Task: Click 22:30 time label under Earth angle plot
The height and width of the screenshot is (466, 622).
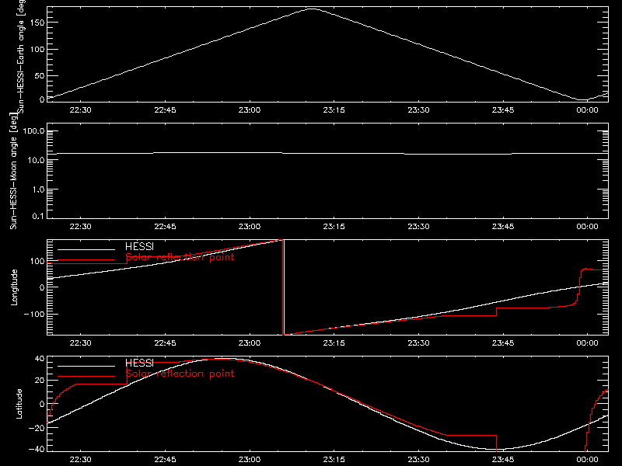Action: [81, 110]
